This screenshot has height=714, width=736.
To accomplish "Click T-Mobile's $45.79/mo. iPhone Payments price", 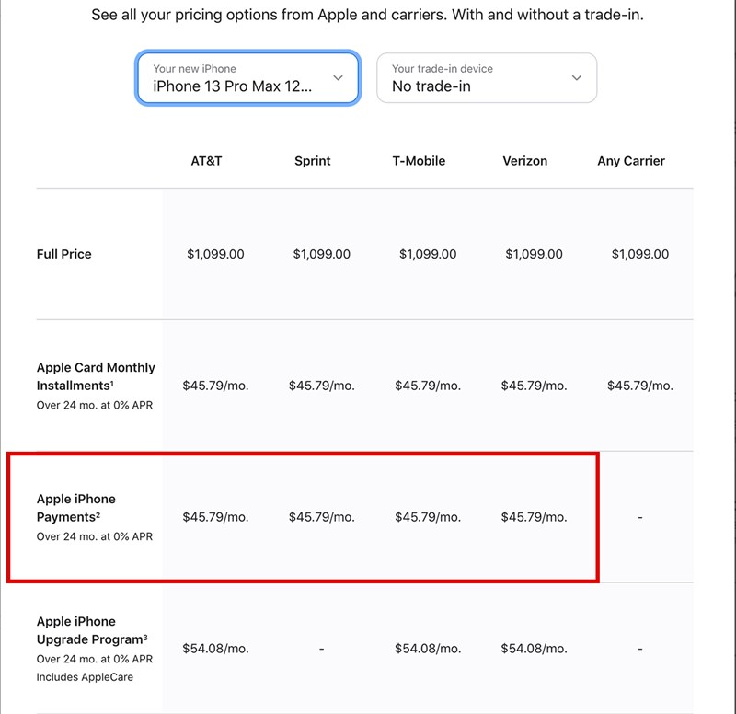I will (428, 517).
